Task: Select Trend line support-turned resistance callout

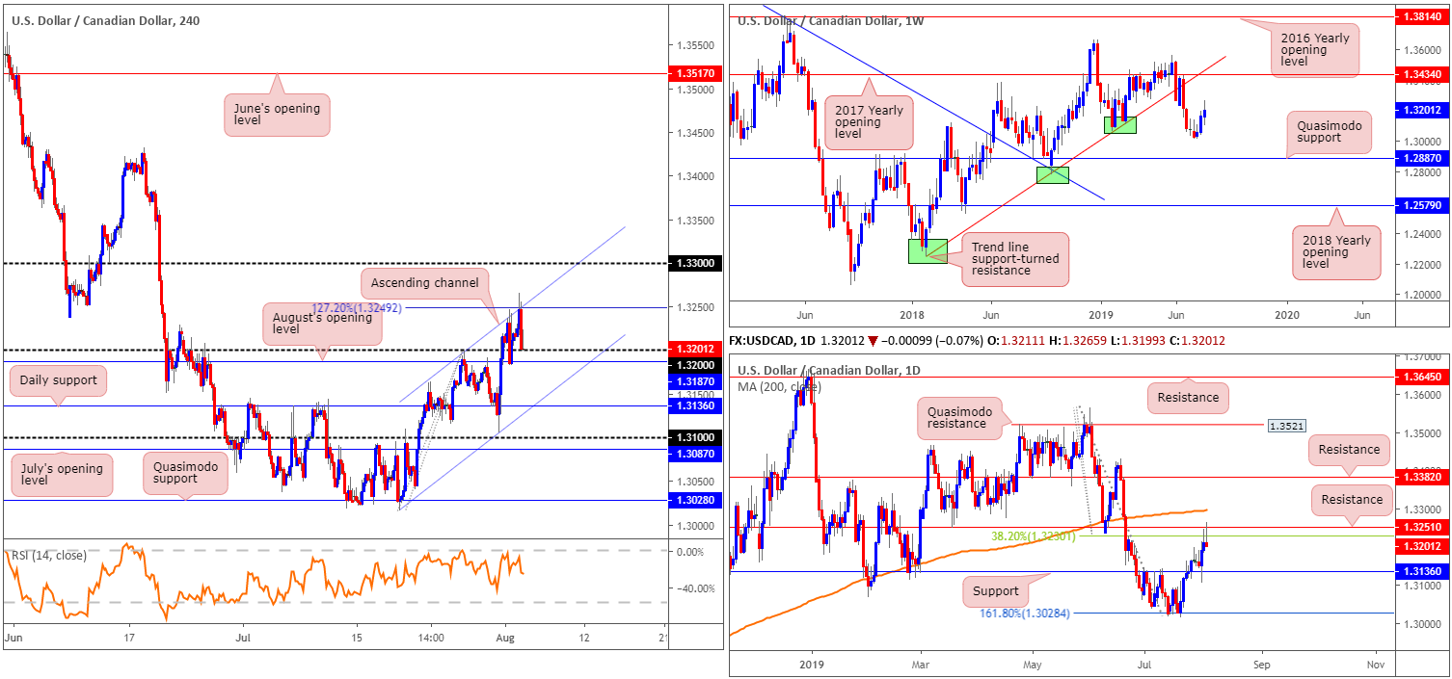Action: click(x=1015, y=258)
